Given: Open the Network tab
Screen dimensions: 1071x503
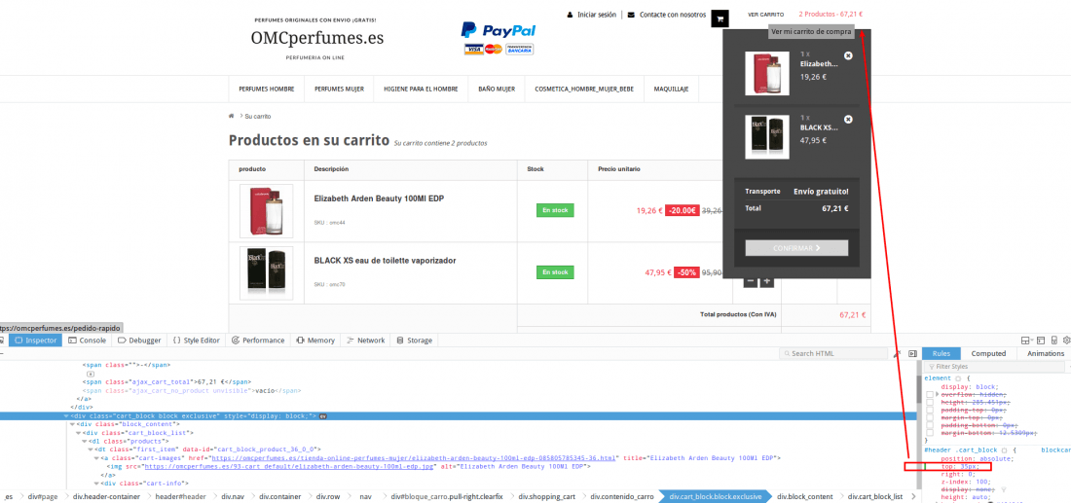Looking at the screenshot, I should tap(365, 340).
